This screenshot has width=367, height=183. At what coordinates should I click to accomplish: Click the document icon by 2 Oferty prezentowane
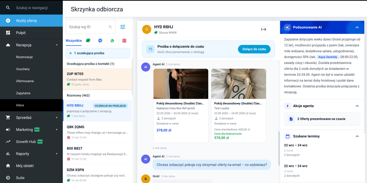tap(291, 119)
